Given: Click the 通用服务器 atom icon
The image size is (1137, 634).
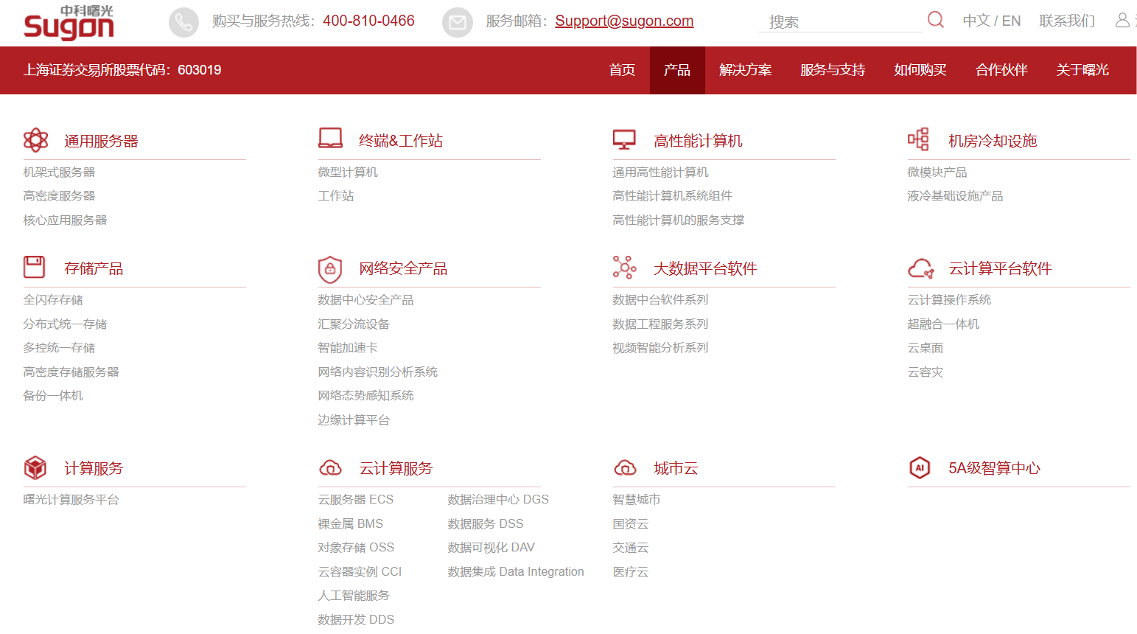Looking at the screenshot, I should [x=35, y=140].
